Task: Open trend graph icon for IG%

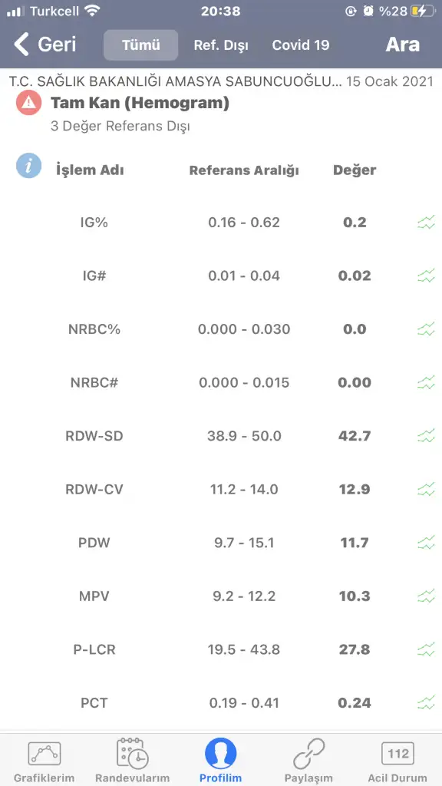Action: (x=426, y=222)
